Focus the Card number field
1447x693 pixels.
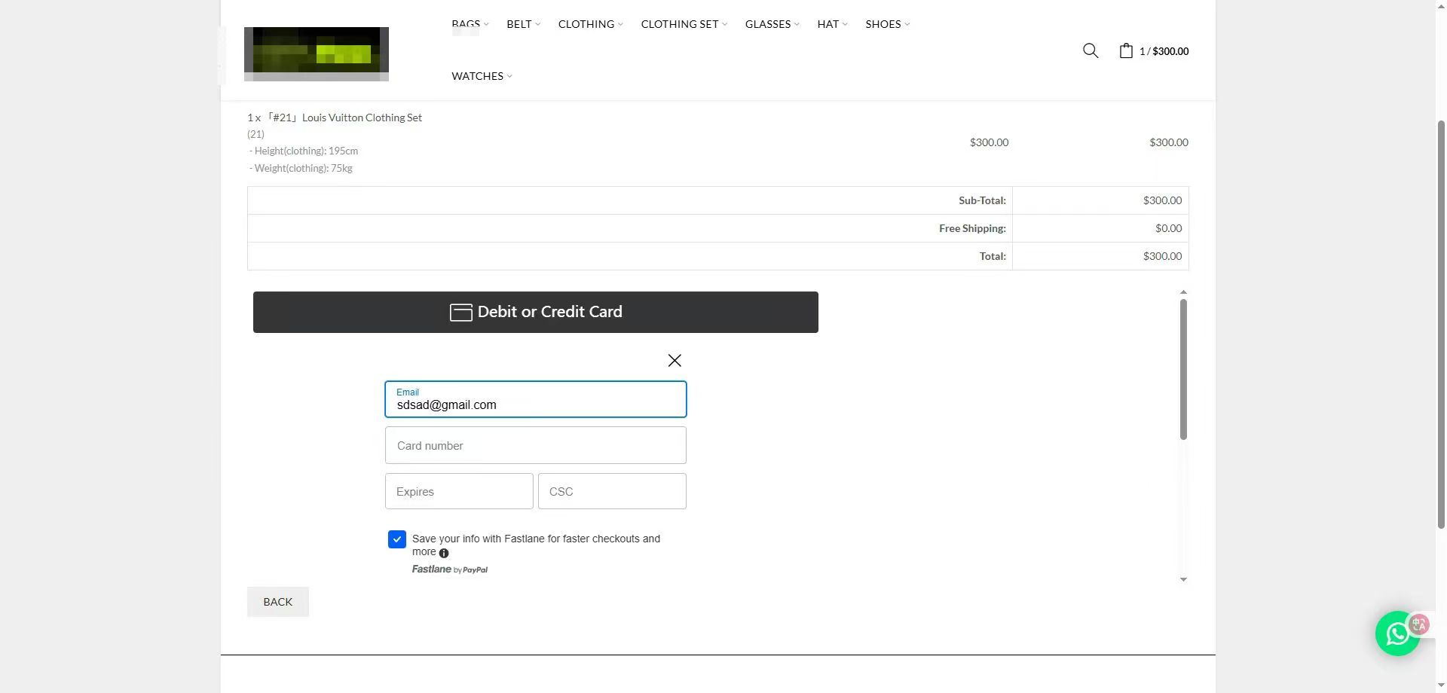pyautogui.click(x=535, y=446)
